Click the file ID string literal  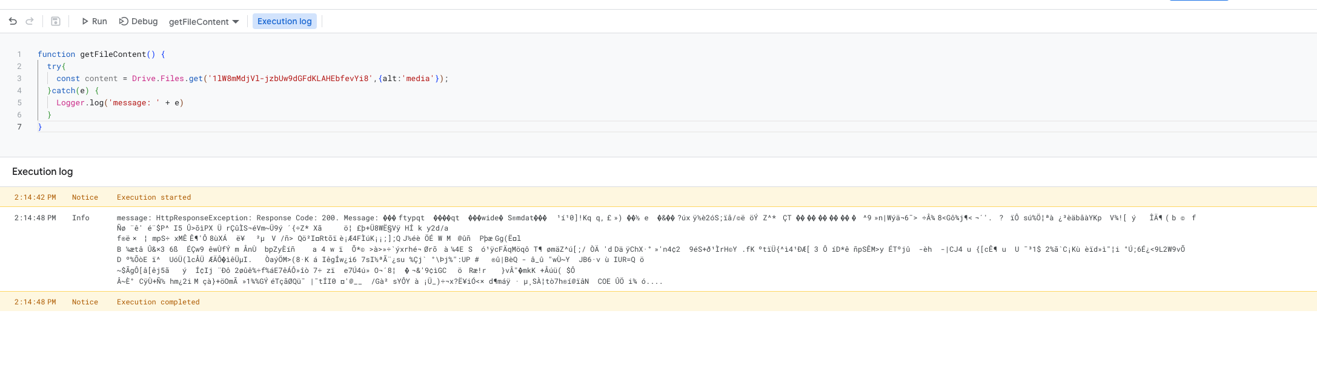pos(288,79)
